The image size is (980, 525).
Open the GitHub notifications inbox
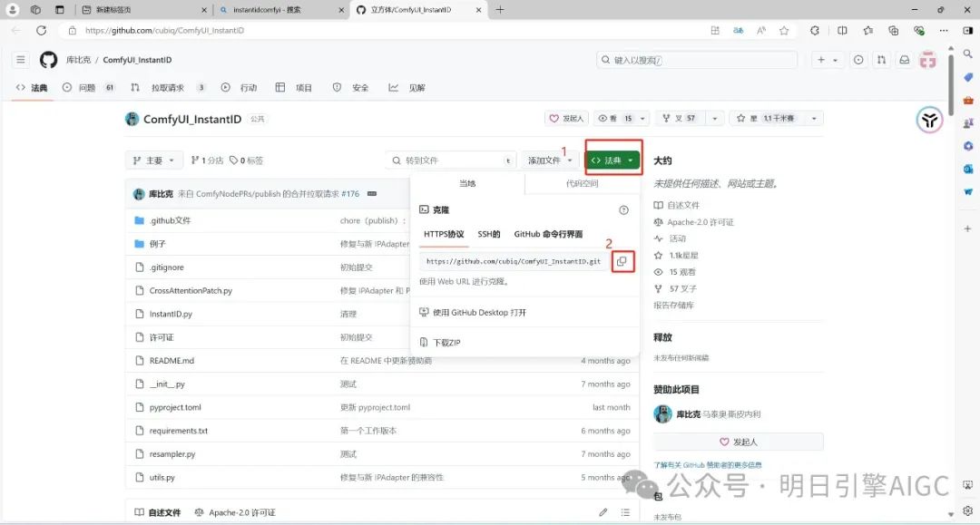[905, 60]
